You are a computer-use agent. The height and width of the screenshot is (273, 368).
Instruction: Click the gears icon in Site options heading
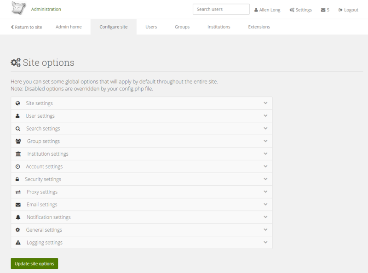pos(16,63)
